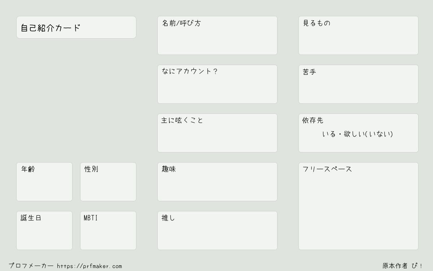This screenshot has height=271, width=433.
Task: Click the 依存先 box label
Action: 312,120
